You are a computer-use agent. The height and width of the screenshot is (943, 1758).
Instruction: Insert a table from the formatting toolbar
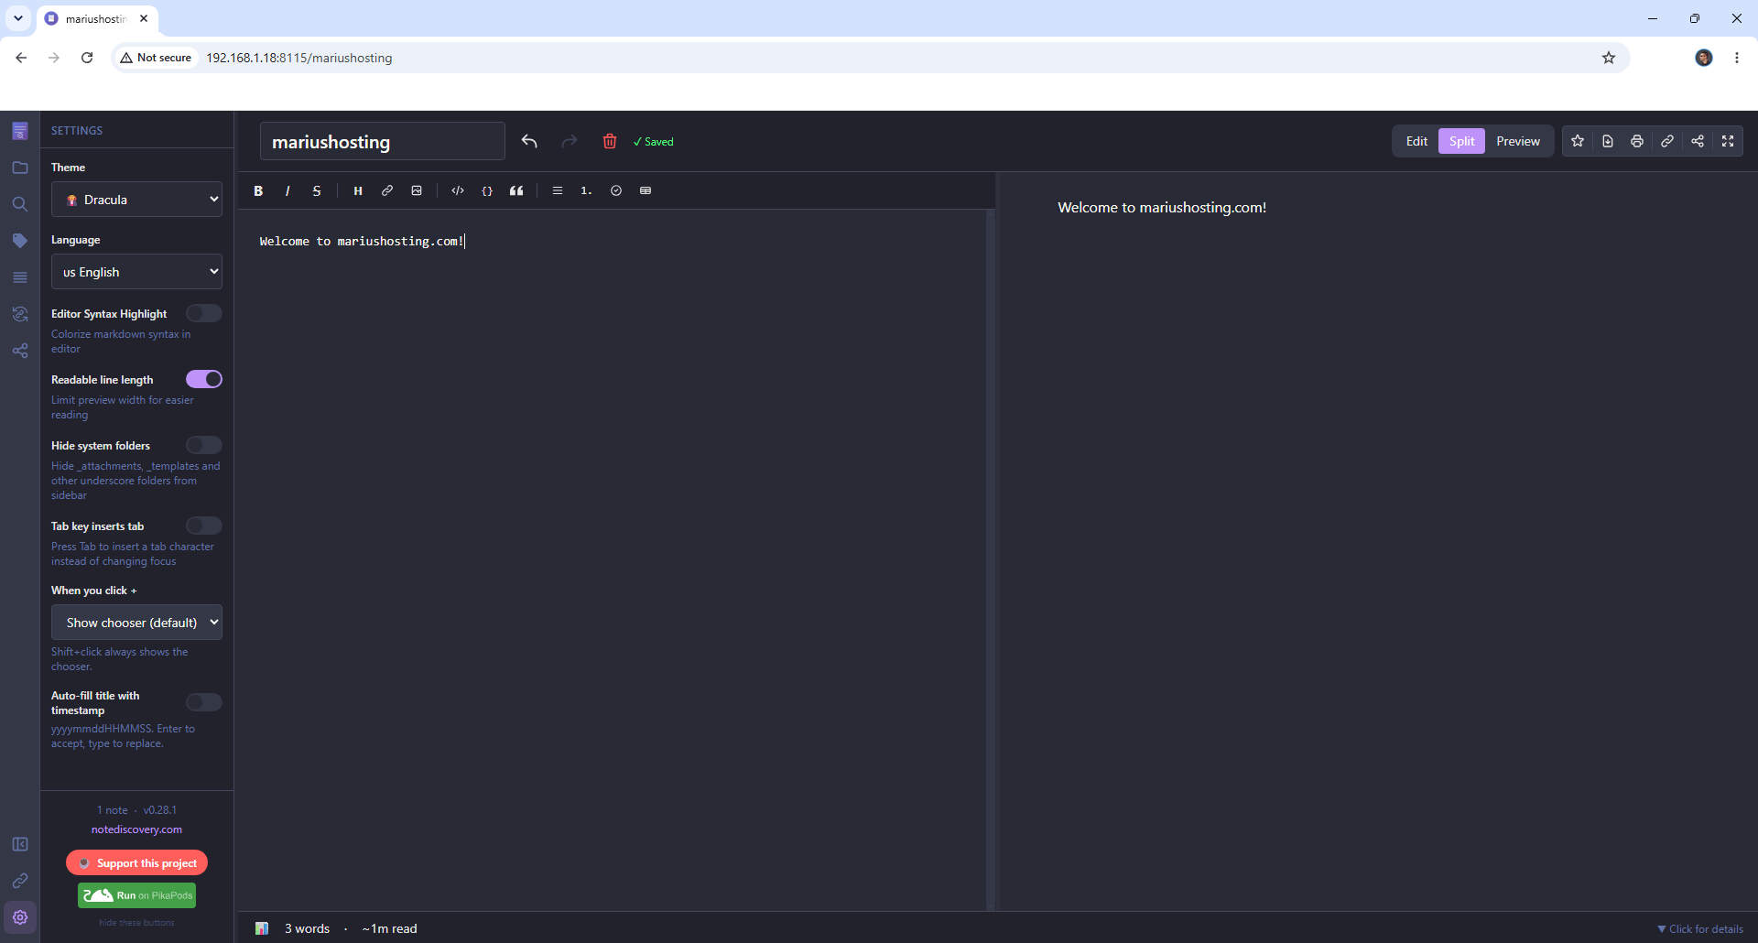[646, 190]
